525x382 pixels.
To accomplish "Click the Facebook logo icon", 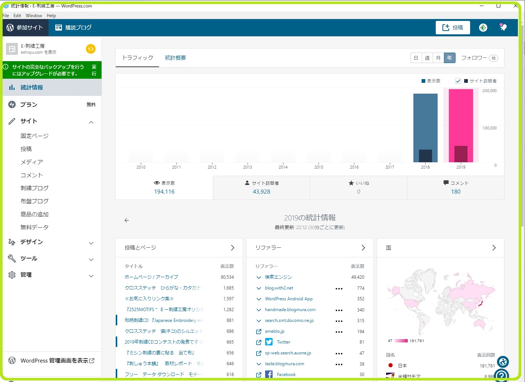I will (269, 374).
